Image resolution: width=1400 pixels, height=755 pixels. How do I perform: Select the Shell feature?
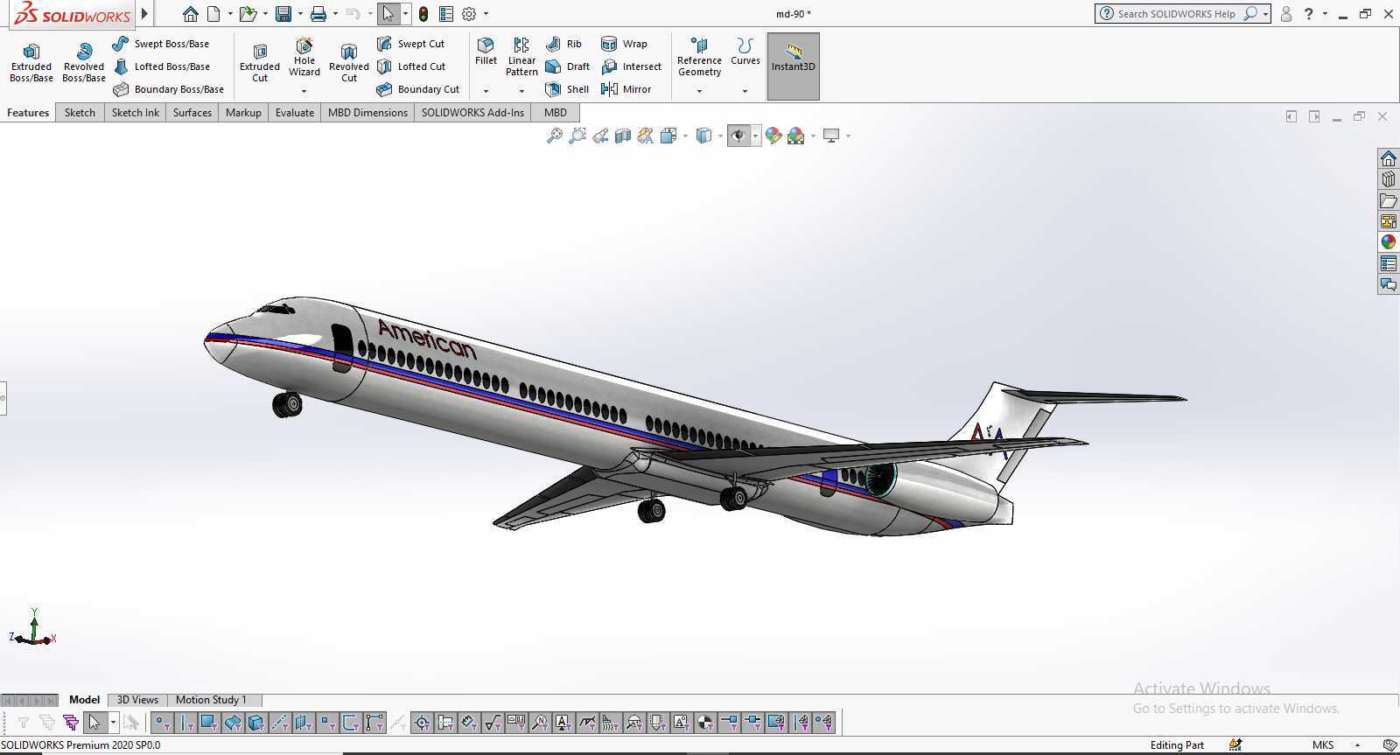(x=567, y=89)
